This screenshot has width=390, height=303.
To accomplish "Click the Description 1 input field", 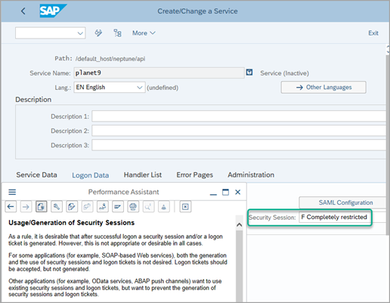I will point(239,116).
